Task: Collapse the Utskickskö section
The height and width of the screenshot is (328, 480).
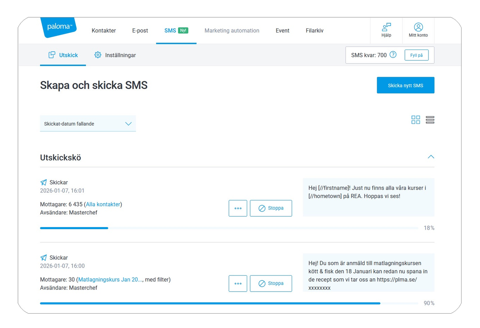Action: click(x=431, y=157)
